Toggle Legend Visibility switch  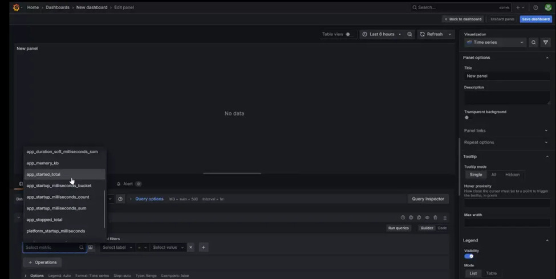point(469,256)
